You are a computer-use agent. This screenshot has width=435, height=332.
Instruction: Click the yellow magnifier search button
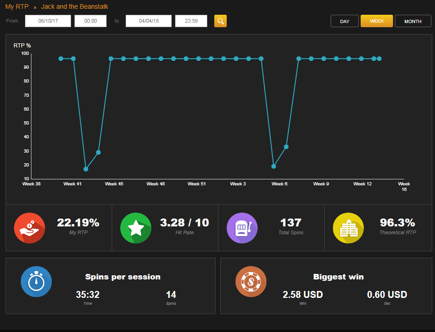(220, 21)
